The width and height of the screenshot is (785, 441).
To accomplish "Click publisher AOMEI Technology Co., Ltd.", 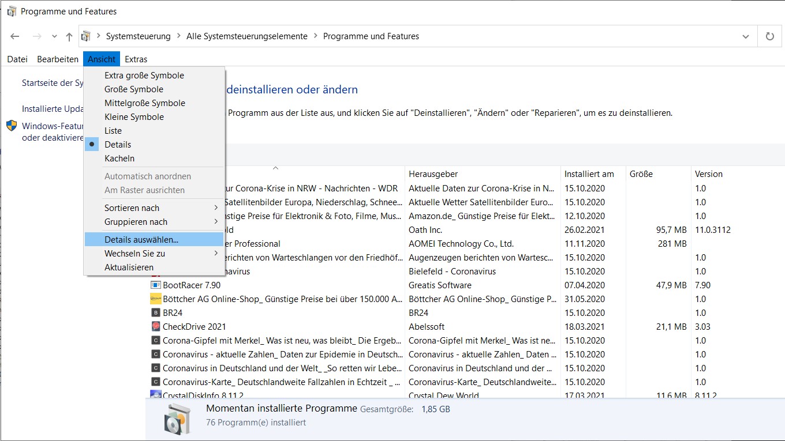I will click(461, 244).
